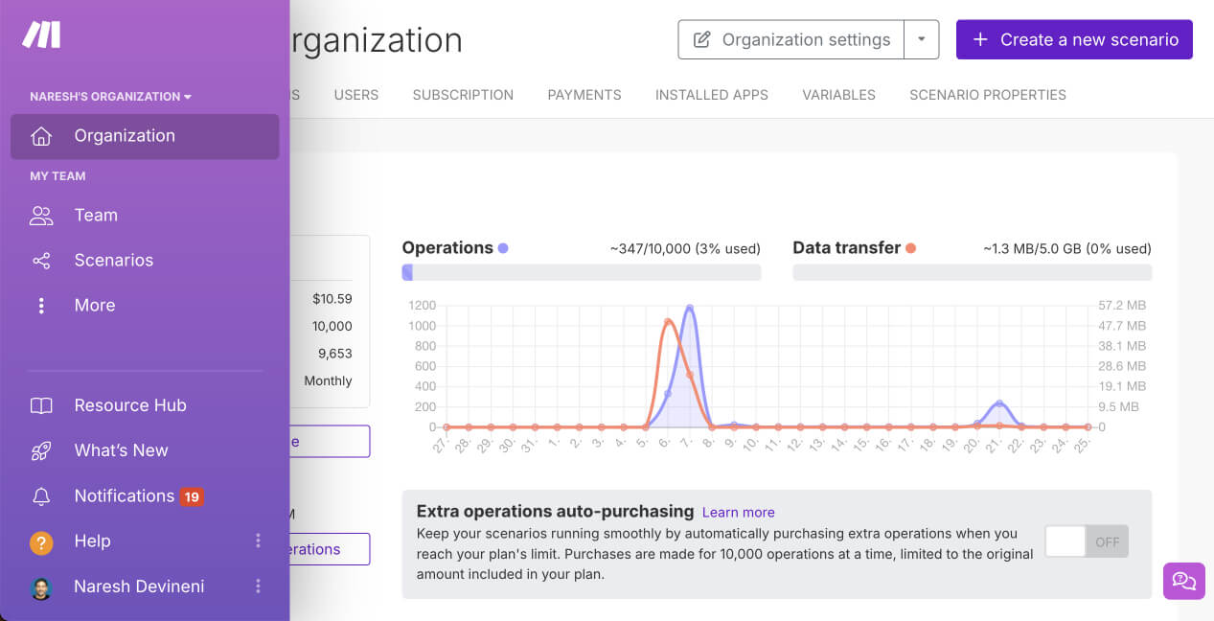Toggle the Operations legend dot
The height and width of the screenshot is (621, 1214).
tap(502, 247)
